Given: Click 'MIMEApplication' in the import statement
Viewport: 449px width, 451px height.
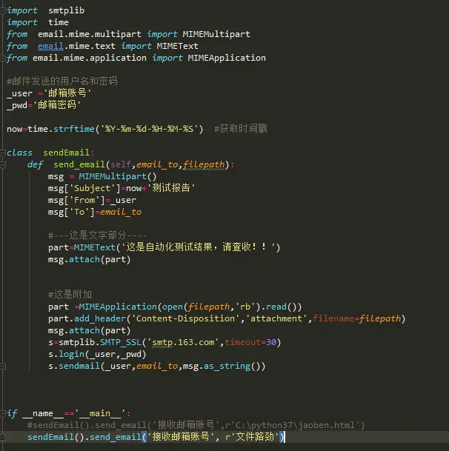Looking at the screenshot, I should (227, 58).
